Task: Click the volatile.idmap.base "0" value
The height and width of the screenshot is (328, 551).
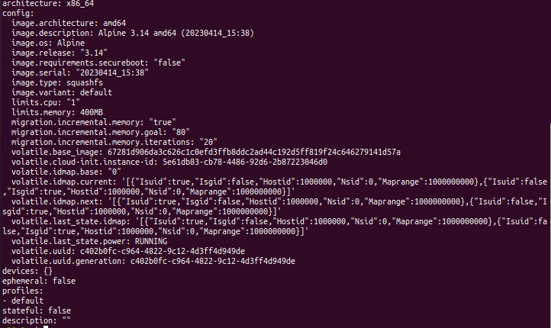Action: click(x=114, y=172)
